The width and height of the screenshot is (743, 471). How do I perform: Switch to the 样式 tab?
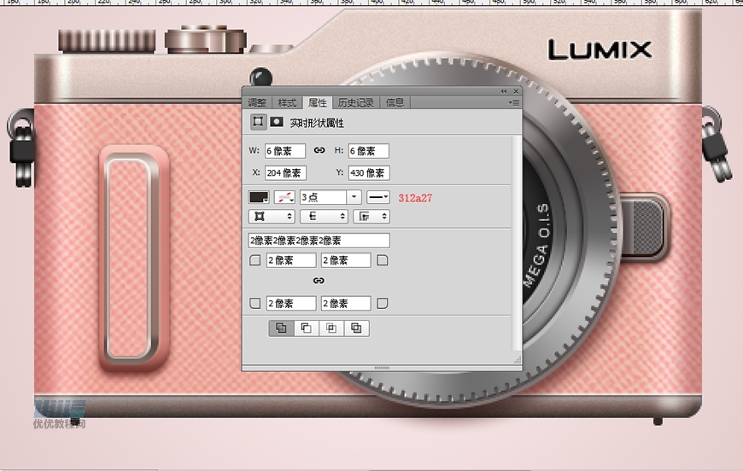[x=287, y=102]
